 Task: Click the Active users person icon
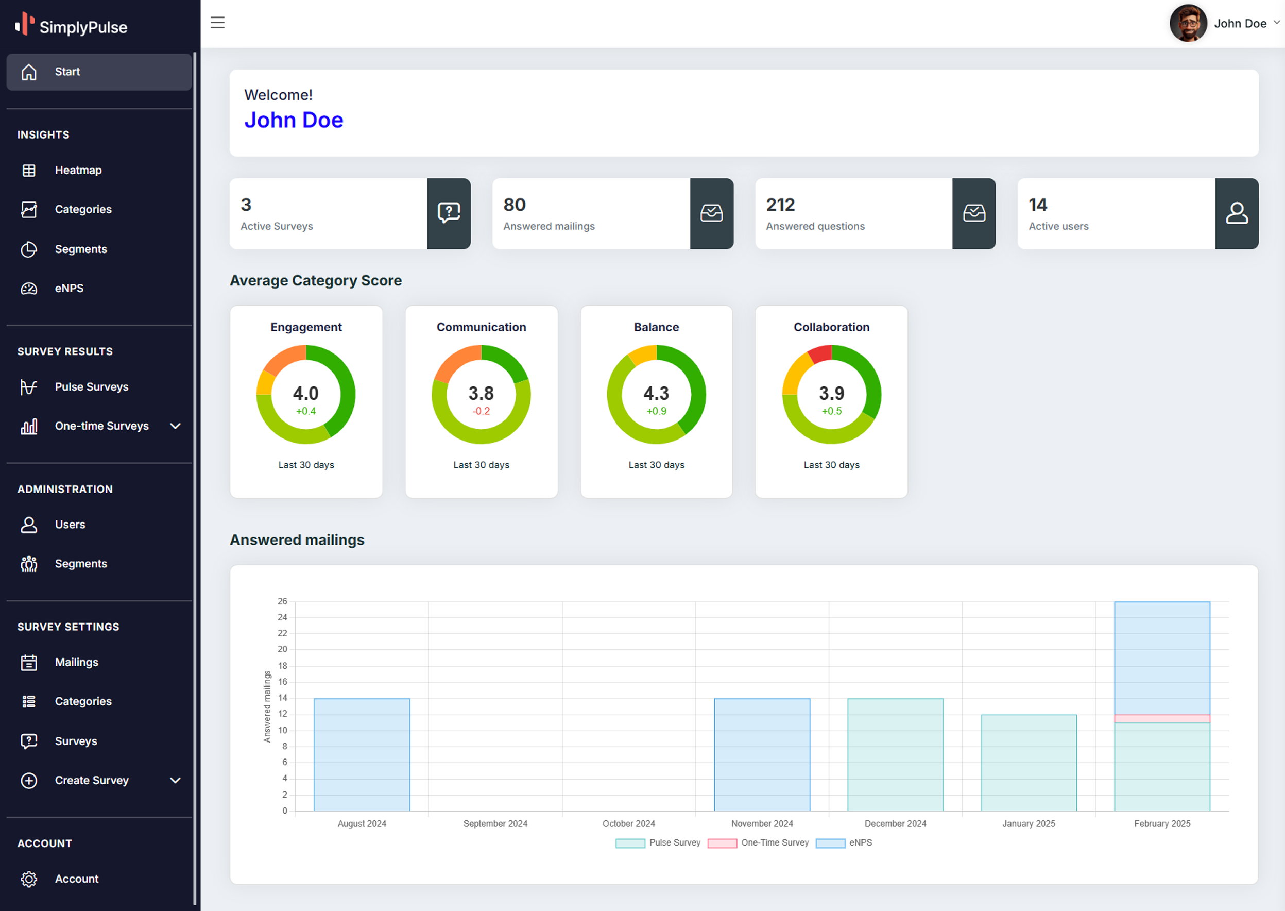(1236, 214)
